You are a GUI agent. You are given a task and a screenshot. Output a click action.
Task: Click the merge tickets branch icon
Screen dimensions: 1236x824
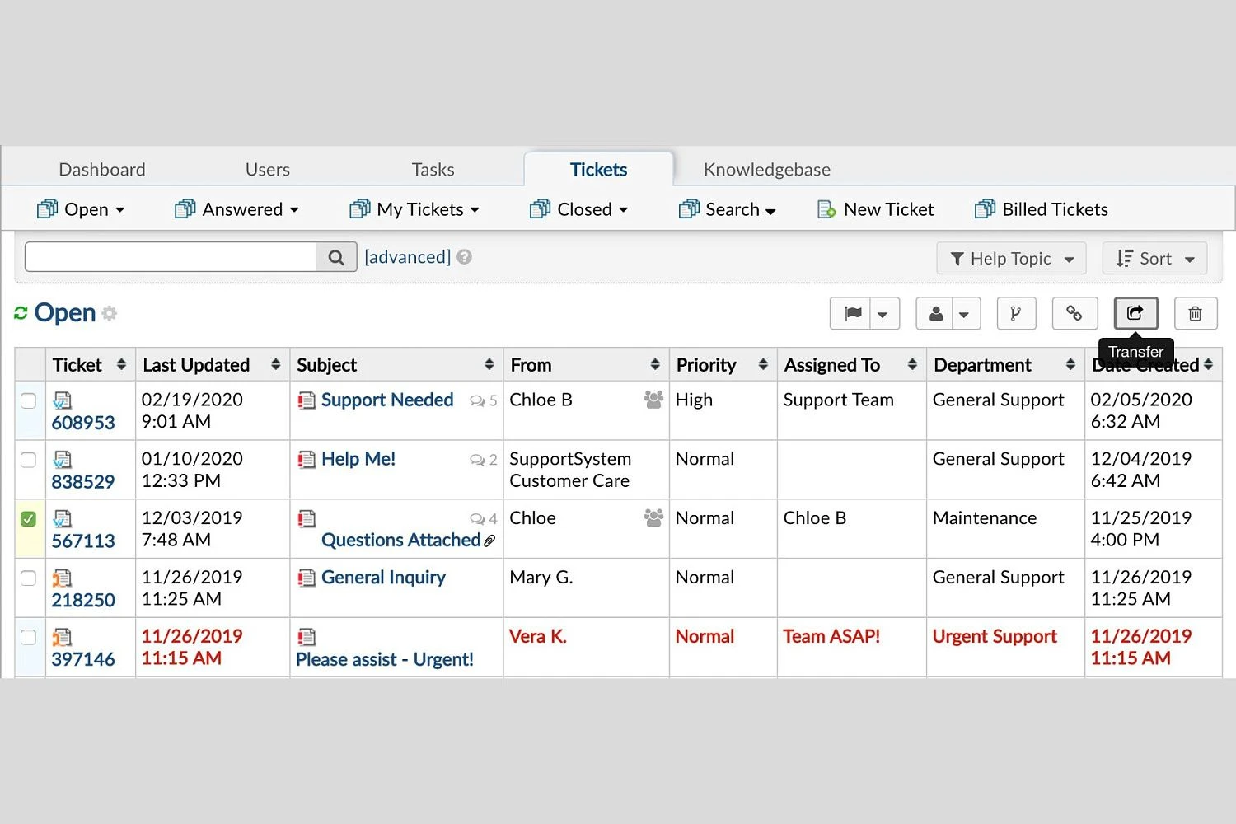(1015, 313)
